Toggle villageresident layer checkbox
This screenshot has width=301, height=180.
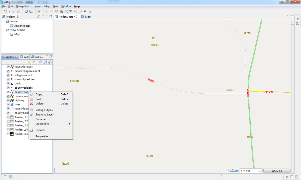8,75
